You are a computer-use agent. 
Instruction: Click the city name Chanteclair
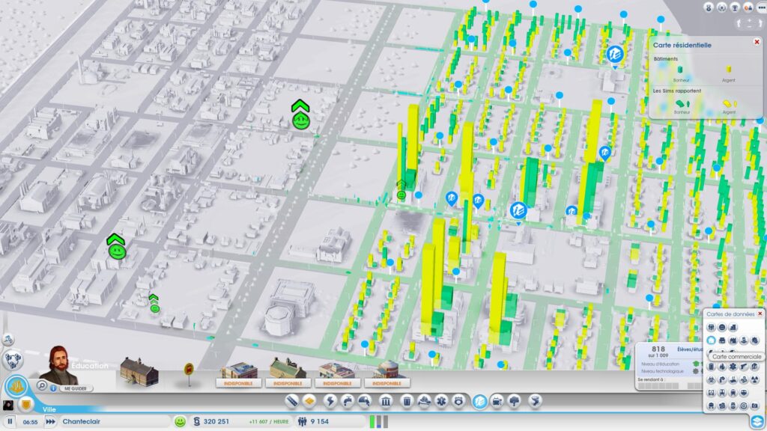point(81,421)
